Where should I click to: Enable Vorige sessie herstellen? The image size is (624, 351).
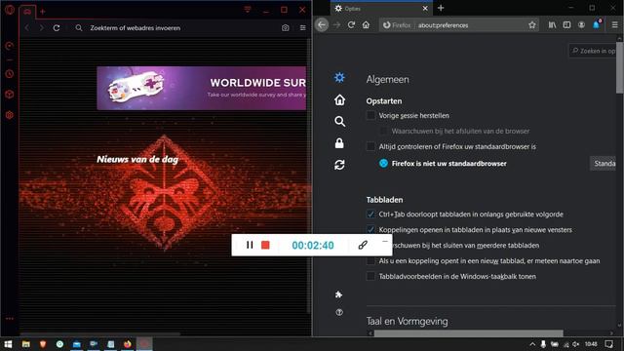coord(370,115)
